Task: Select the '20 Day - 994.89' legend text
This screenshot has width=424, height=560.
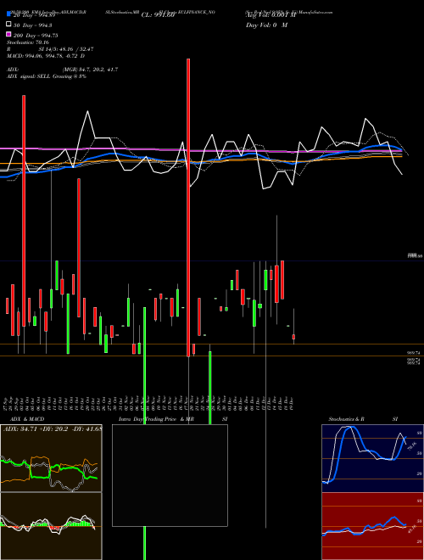Action: click(34, 15)
